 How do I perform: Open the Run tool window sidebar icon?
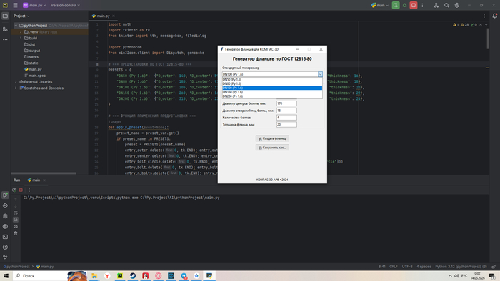pyautogui.click(x=5, y=195)
